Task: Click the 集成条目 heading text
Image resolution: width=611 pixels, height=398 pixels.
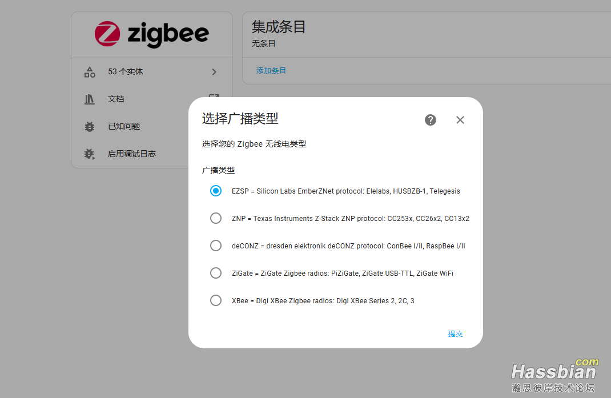Action: tap(279, 27)
